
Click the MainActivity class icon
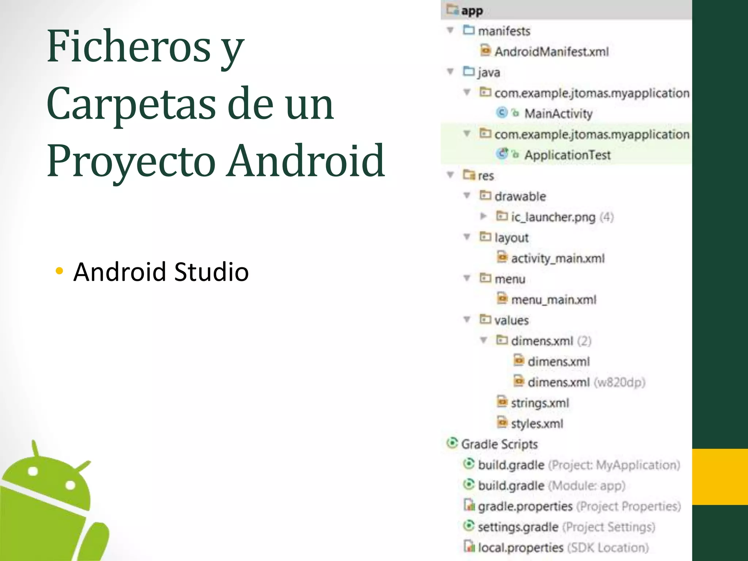502,113
